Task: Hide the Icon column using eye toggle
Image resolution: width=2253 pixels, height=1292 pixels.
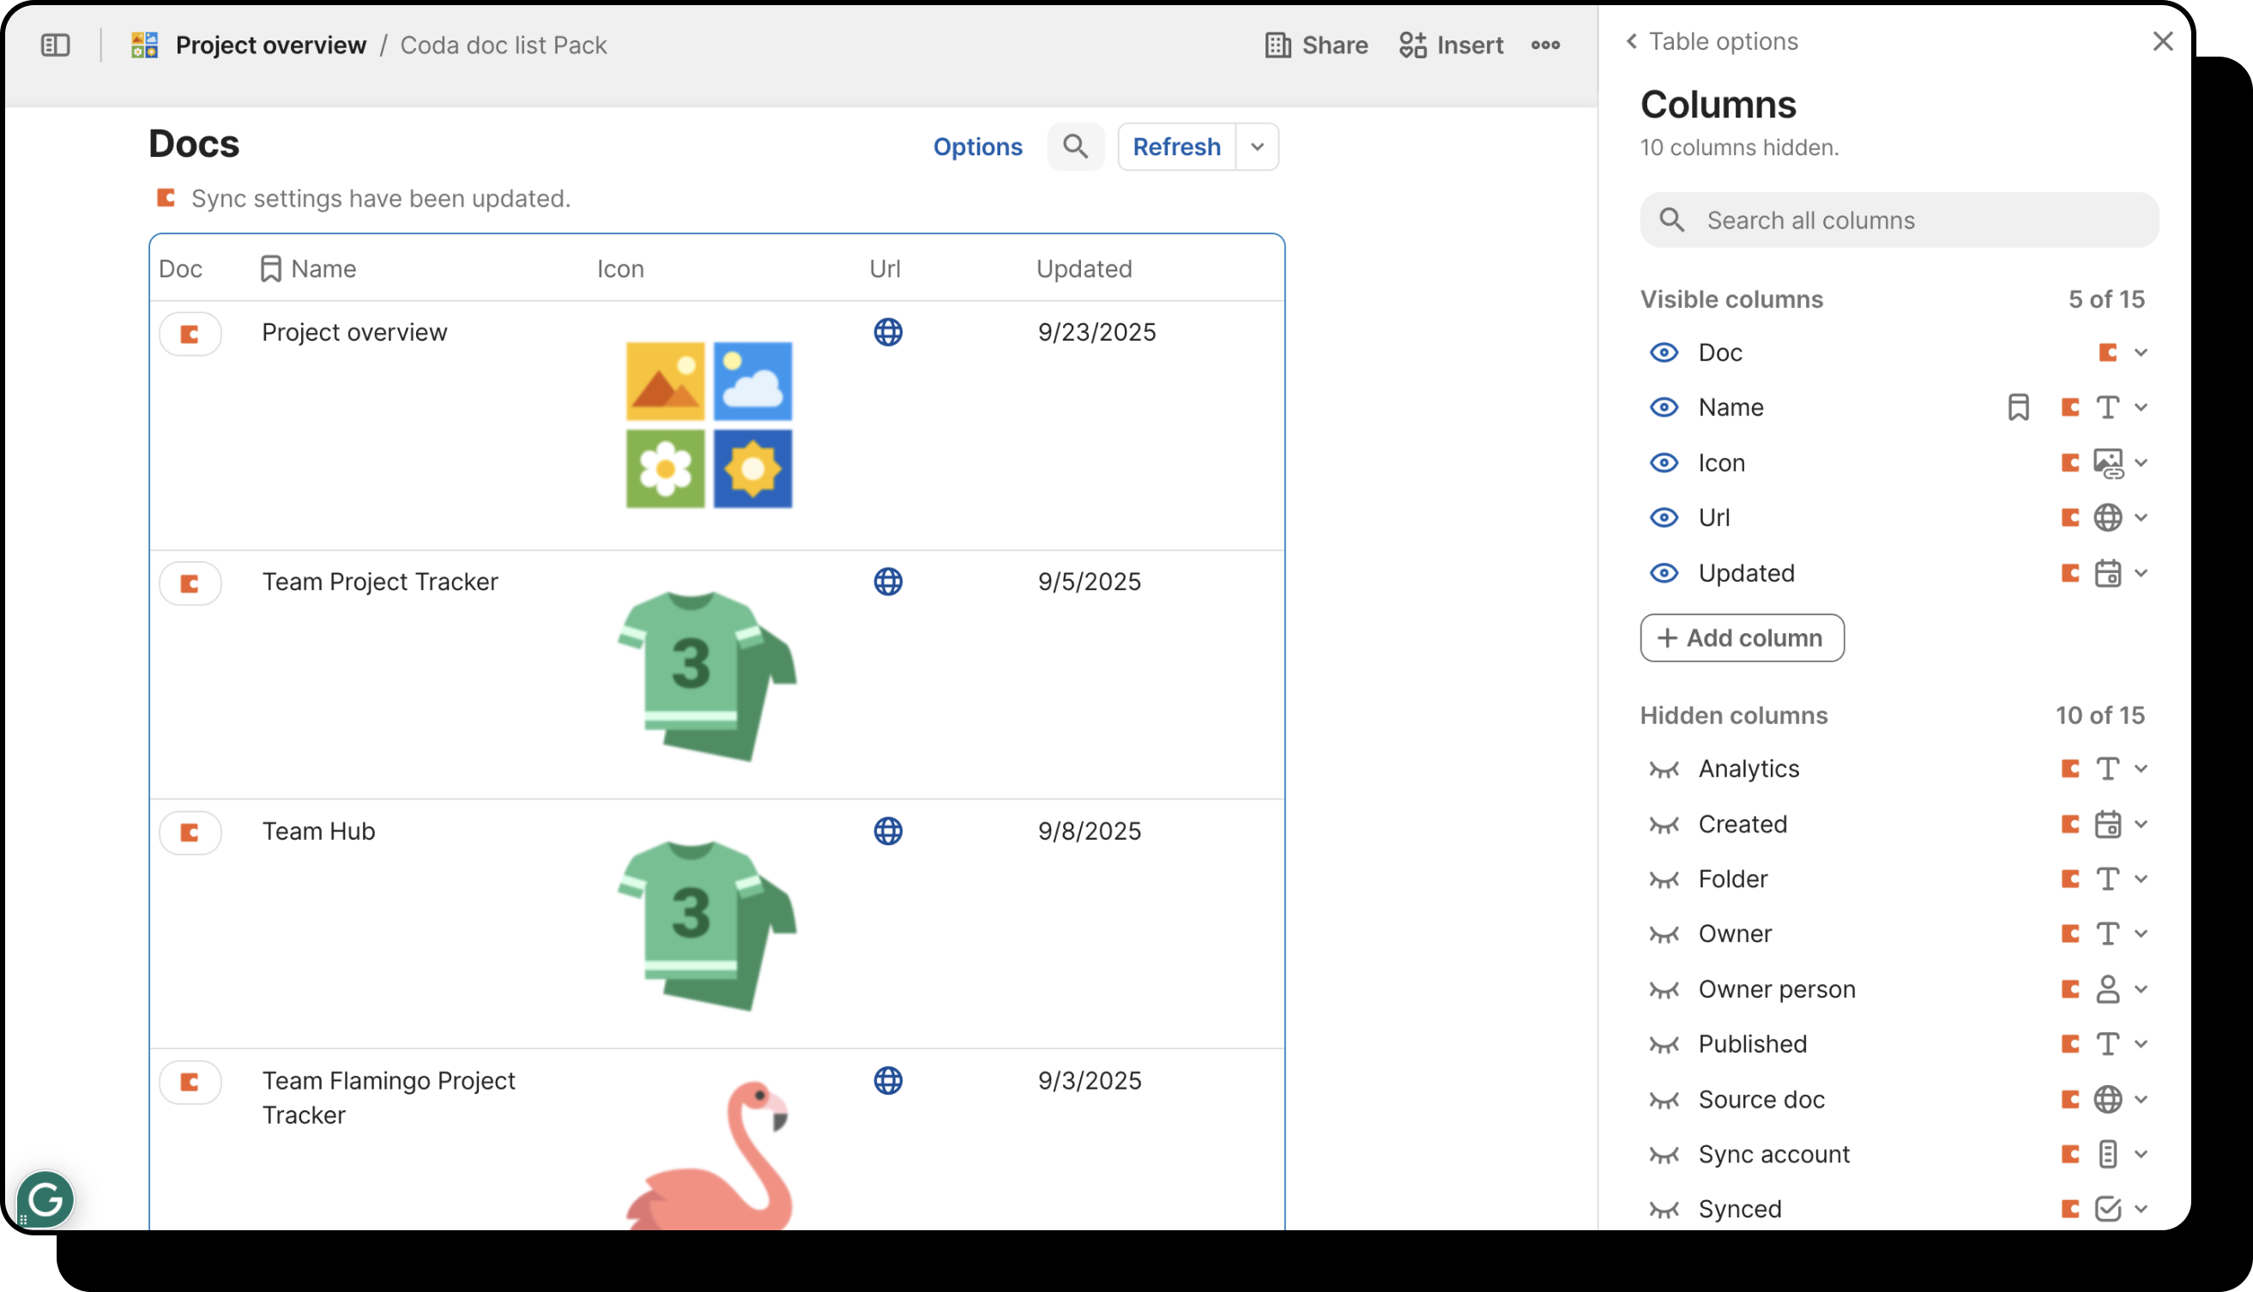Action: click(1664, 463)
